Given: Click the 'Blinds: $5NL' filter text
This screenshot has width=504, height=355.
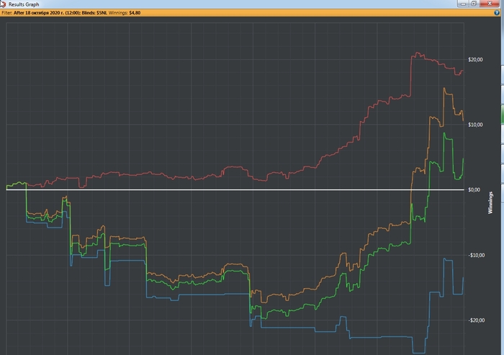Looking at the screenshot, I should click(x=94, y=13).
